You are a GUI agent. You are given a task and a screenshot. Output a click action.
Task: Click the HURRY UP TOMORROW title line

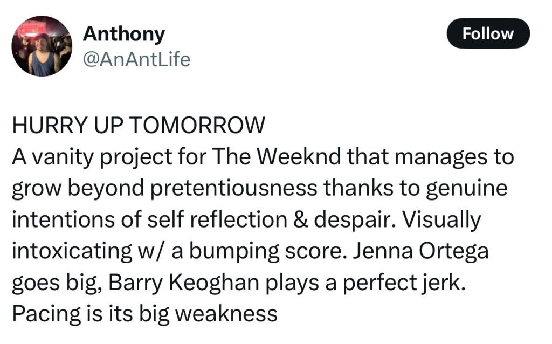[139, 125]
